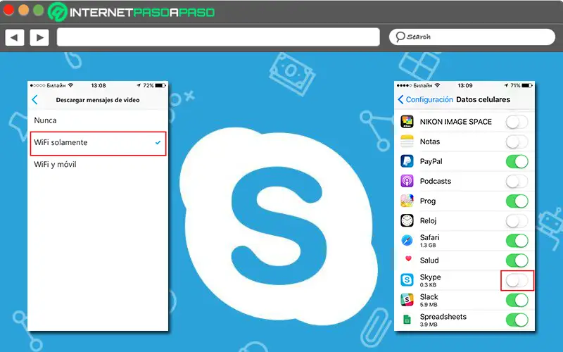563x352 pixels.
Task: Click the 71% battery indicator on right phone
Action: coord(521,85)
